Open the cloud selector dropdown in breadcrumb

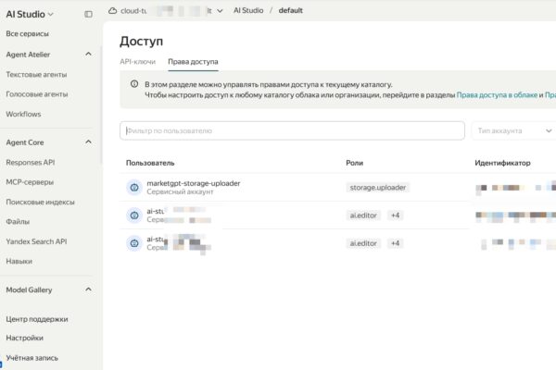click(220, 10)
